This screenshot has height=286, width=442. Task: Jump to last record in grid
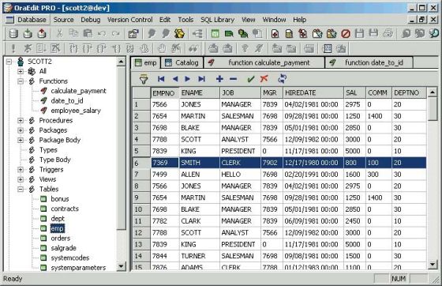coord(201,79)
